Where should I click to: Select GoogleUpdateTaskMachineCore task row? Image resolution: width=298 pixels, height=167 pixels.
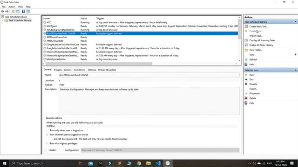(141, 45)
